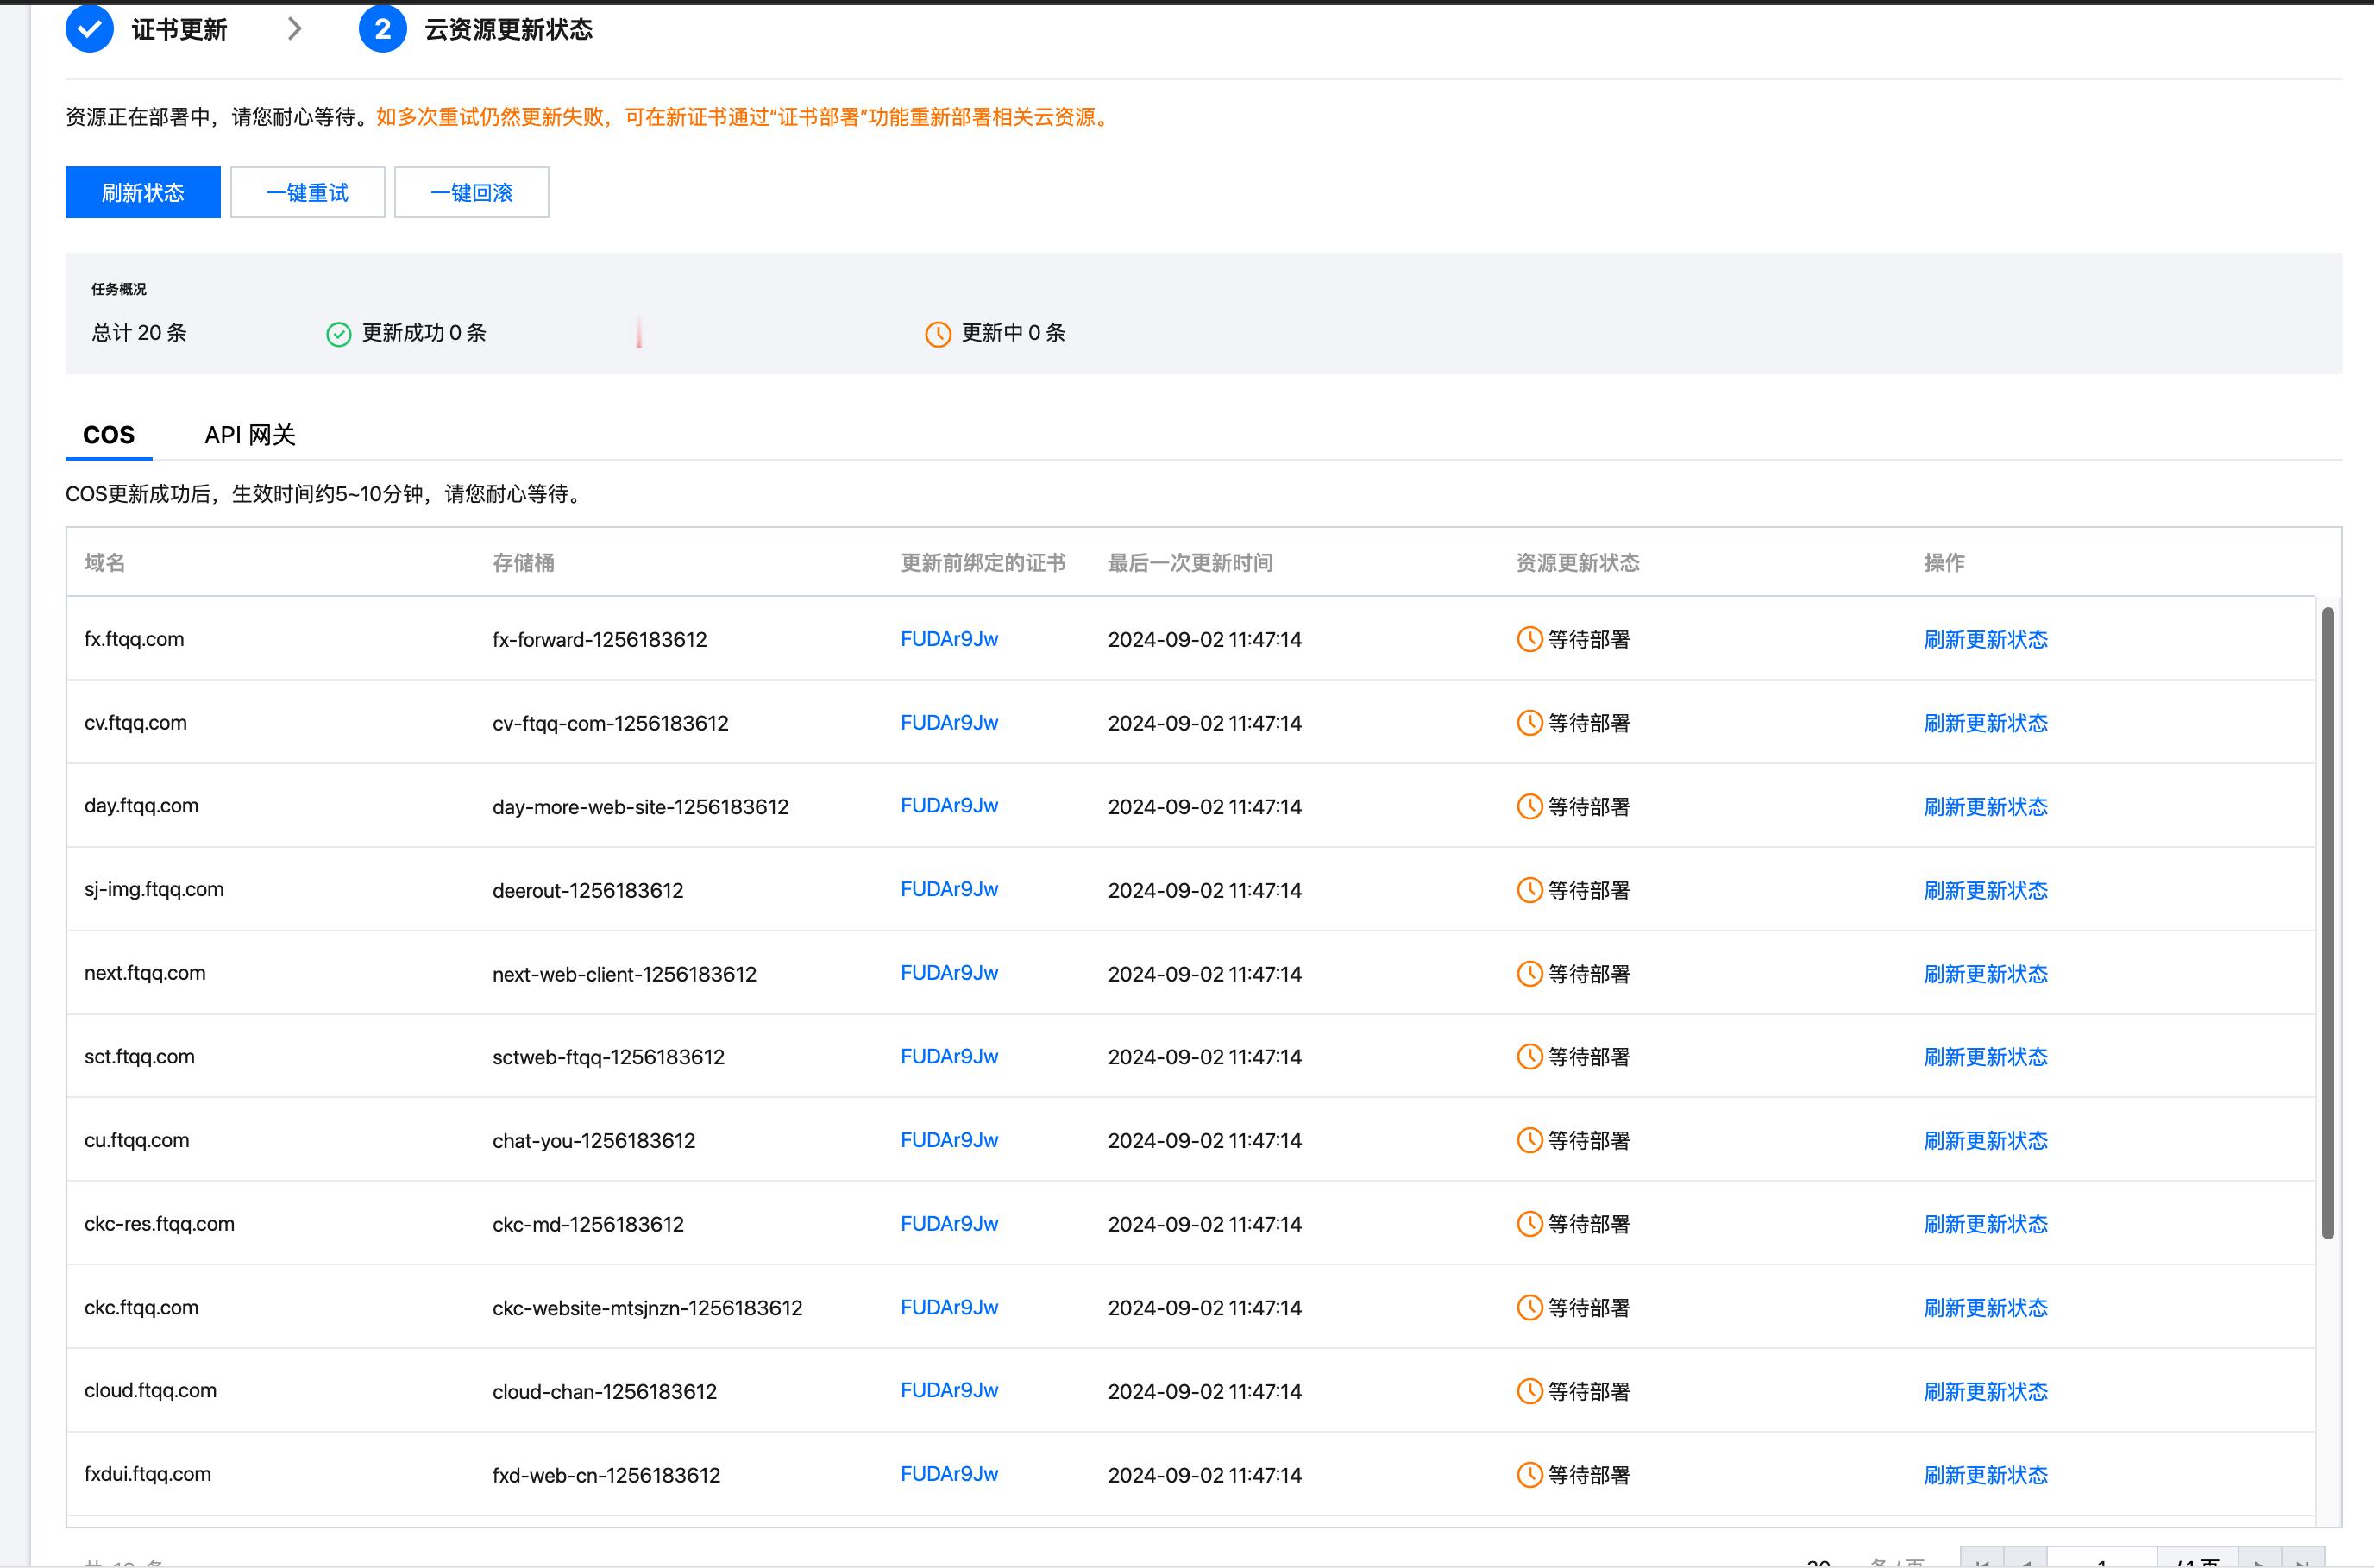2374x1568 pixels.
Task: Click 刷新更新状态 for next.ftqq.com
Action: tap(1986, 974)
